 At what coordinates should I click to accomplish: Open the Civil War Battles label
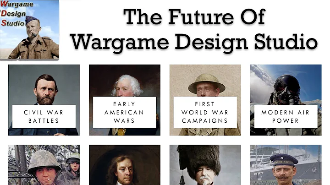[44, 116]
